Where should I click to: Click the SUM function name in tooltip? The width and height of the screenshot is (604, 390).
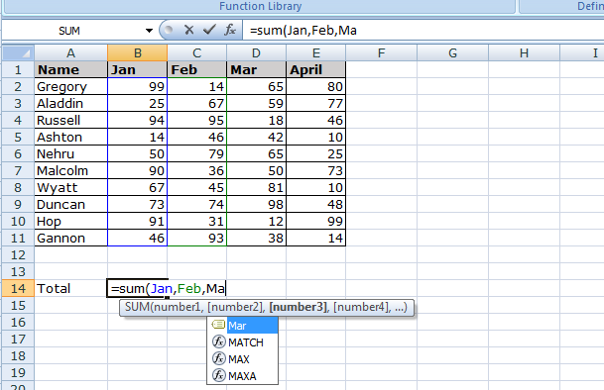[134, 307]
